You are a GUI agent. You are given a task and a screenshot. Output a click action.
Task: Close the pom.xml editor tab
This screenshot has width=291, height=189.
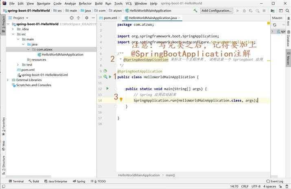coord(119,18)
